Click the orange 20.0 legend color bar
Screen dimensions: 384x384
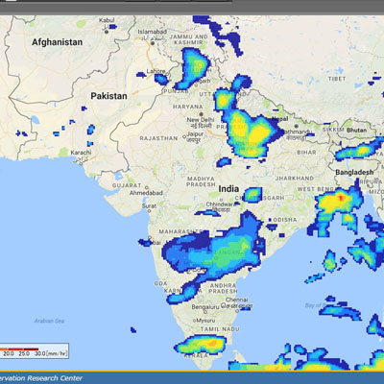[x=4, y=349]
